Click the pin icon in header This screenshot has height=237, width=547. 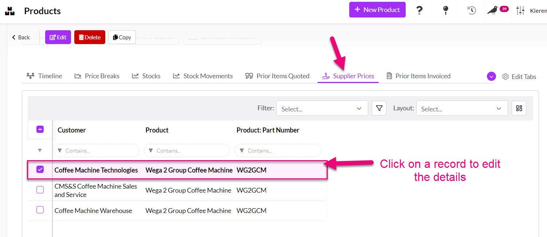(x=445, y=11)
